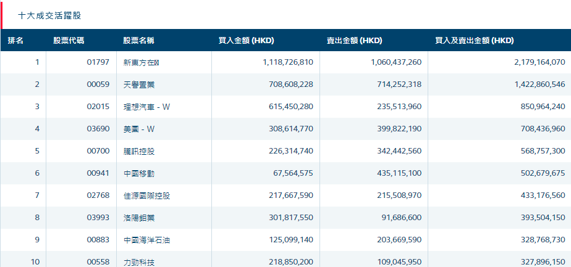Click total amount 393,504,150
Screen dimensions: 571x267
(x=543, y=218)
